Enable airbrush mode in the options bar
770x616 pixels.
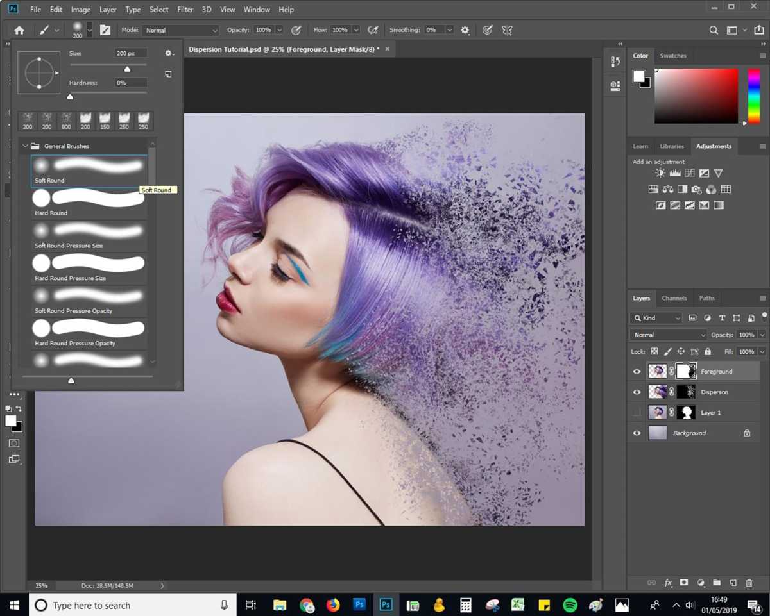click(373, 29)
